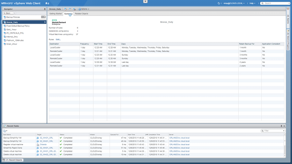Expand the top center pull-down arrow
The image size is (292, 164).
[145, 1]
